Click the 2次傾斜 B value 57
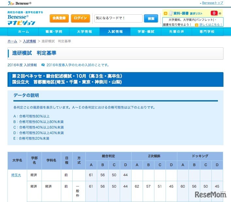Image resolution: width=231 pixels, height=202 pixels. tap(148, 186)
